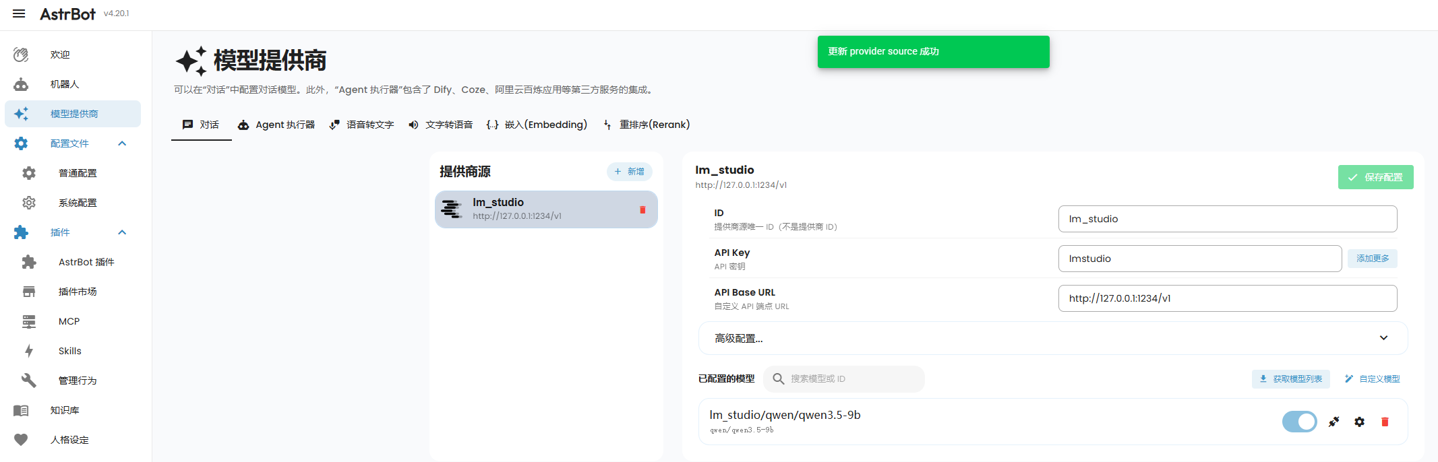Open 人格设定 in the sidebar
1438x462 pixels.
(73, 440)
